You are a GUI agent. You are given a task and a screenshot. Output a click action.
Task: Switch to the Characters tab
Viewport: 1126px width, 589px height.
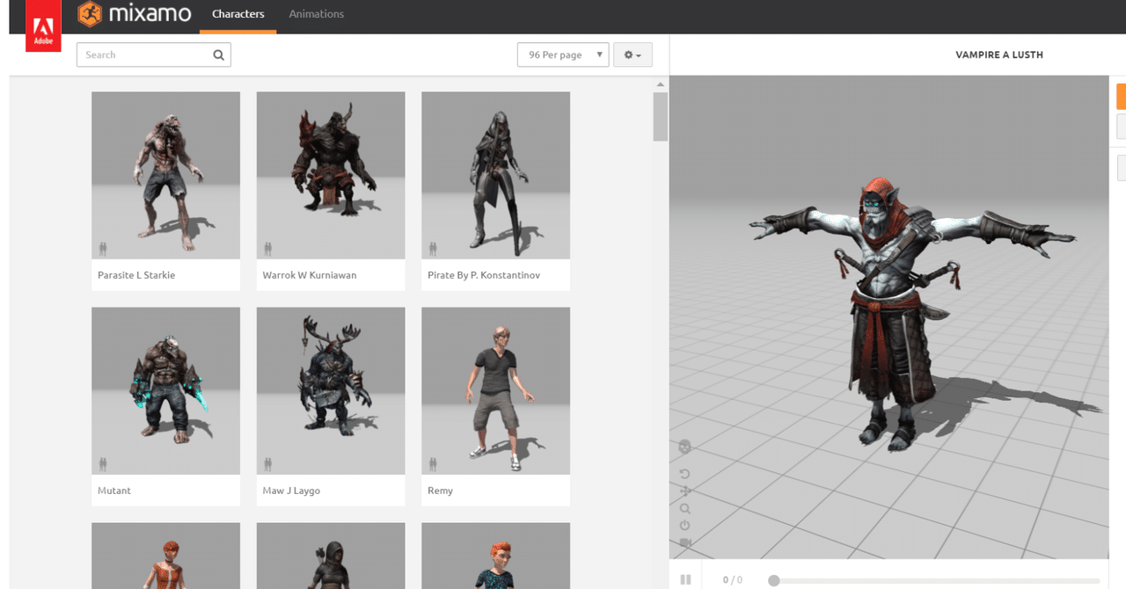(238, 14)
